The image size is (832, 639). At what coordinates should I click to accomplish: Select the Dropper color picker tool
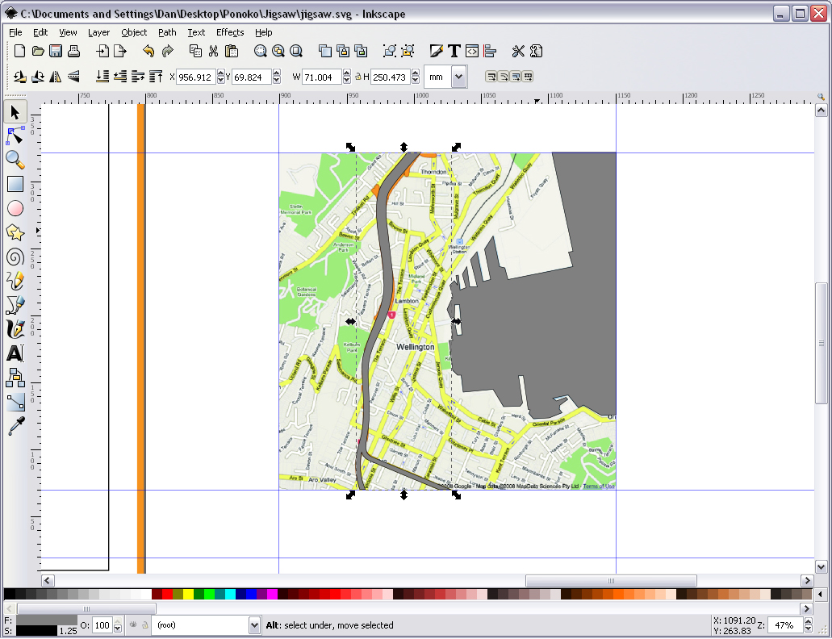tap(15, 426)
